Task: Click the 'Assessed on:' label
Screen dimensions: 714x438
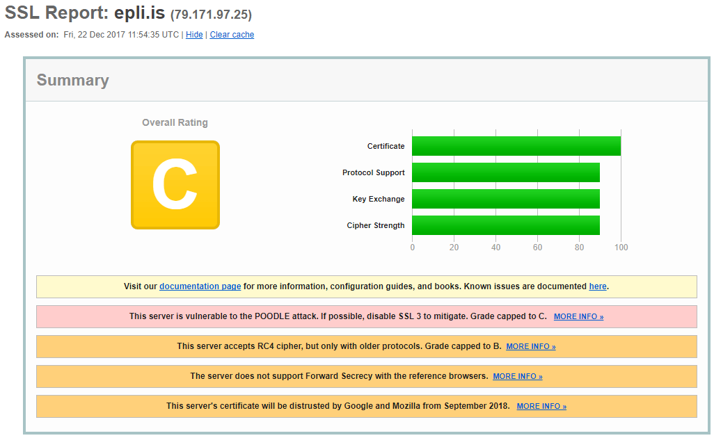Action: [x=31, y=35]
